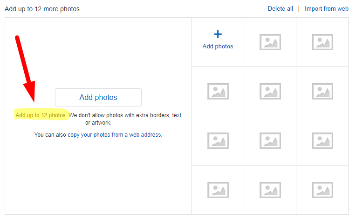
Task: Click the Add up to 12 more photos heading
Action: [x=42, y=9]
